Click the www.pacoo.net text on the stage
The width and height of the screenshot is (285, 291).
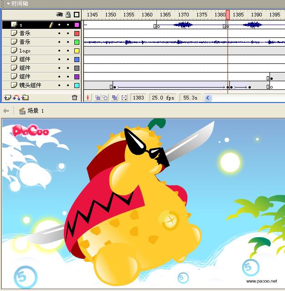click(x=262, y=281)
